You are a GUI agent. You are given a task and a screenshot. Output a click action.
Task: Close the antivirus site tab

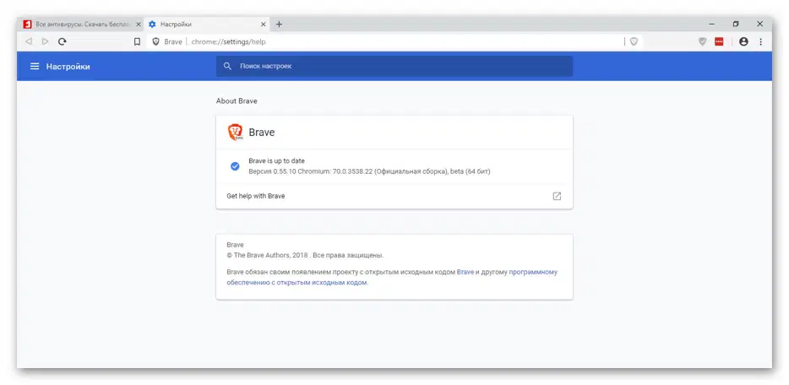point(139,24)
